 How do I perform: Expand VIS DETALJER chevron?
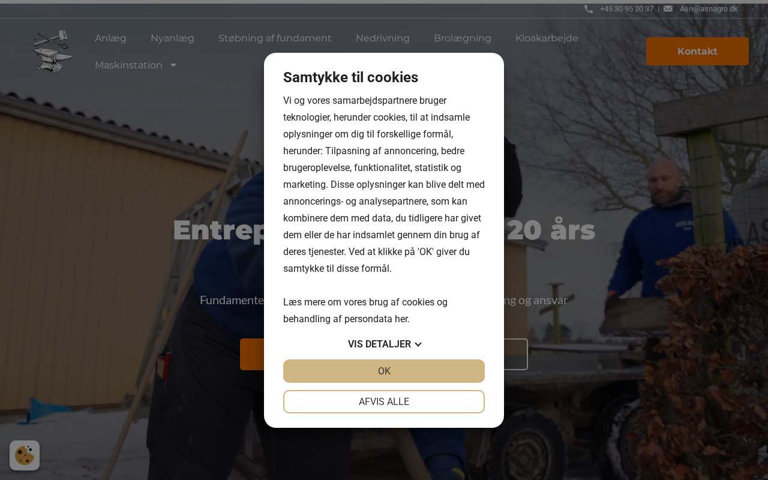[x=418, y=344]
